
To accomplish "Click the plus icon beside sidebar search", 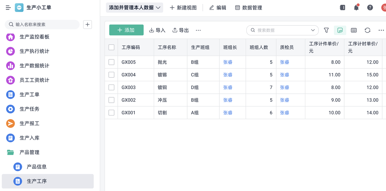I will pos(87,24).
